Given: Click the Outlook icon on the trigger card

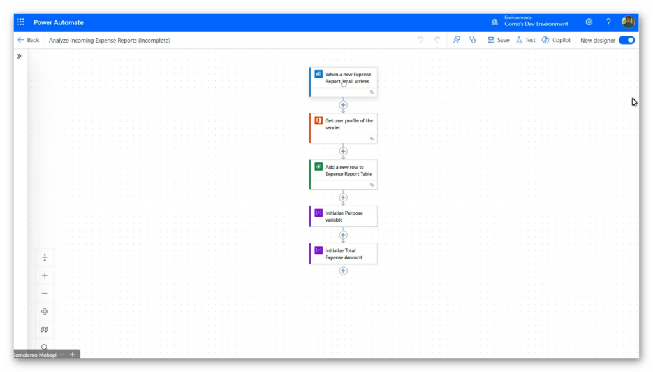Looking at the screenshot, I should click(319, 74).
